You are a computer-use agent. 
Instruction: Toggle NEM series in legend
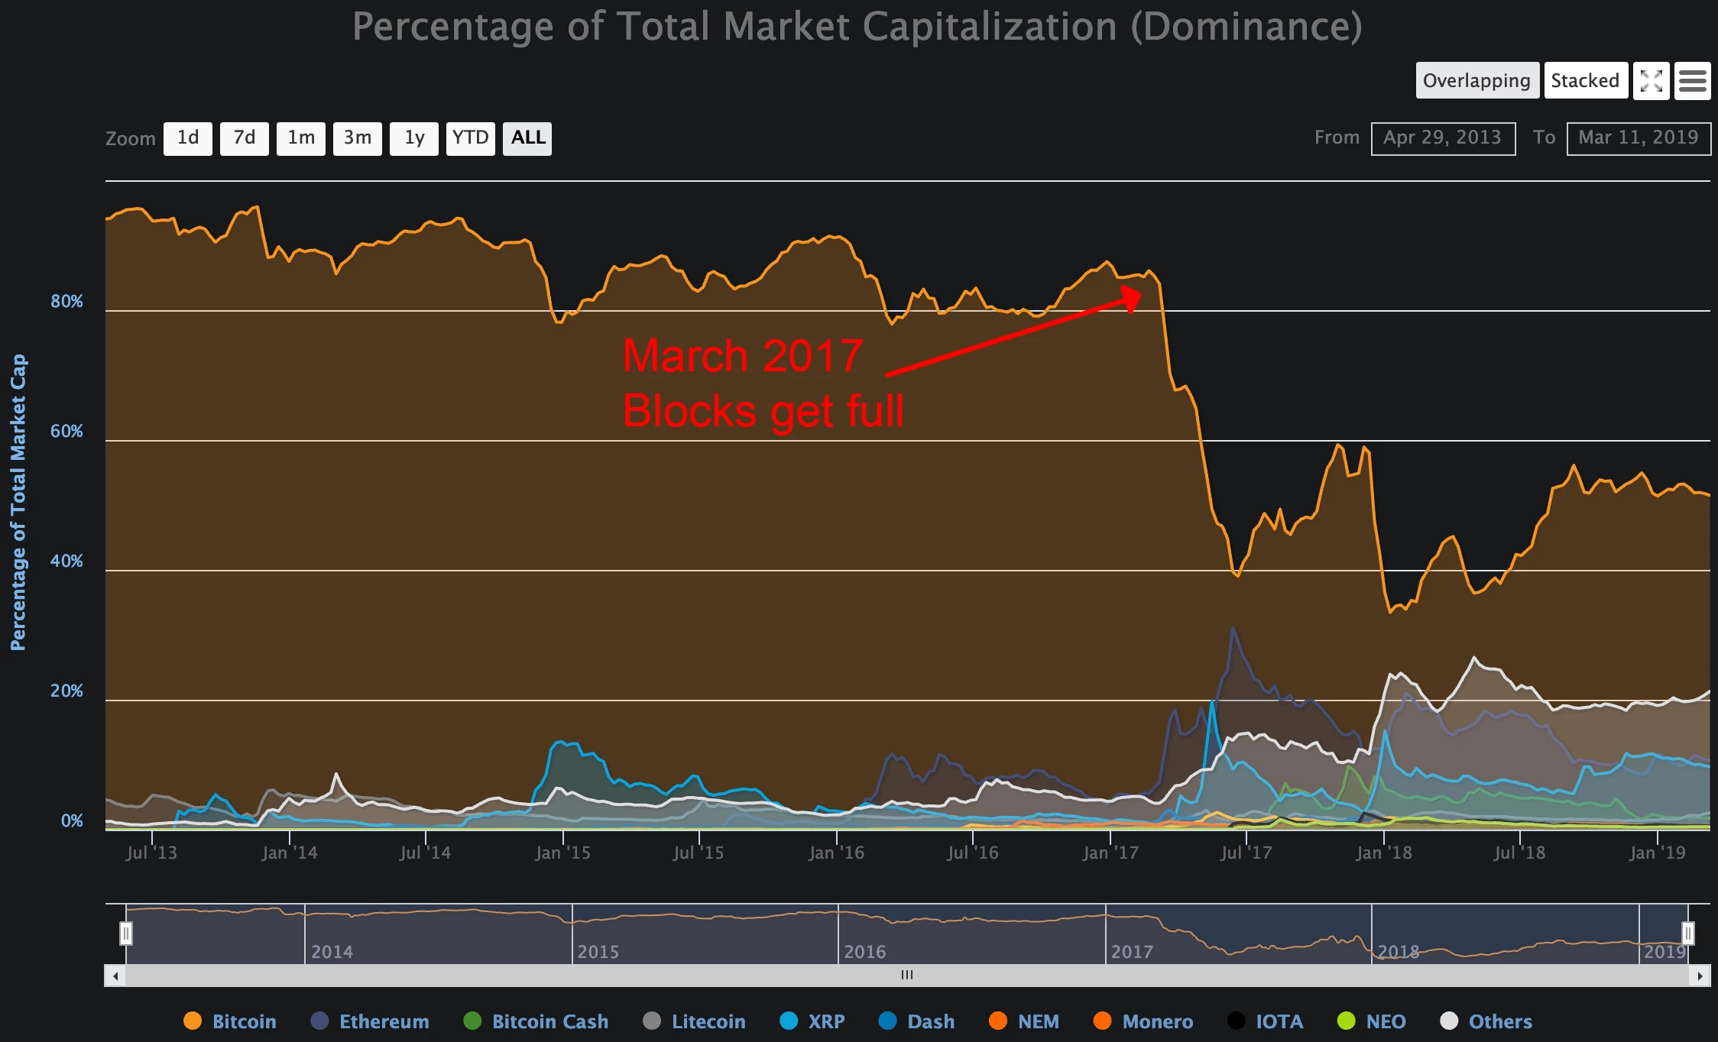click(1024, 1021)
